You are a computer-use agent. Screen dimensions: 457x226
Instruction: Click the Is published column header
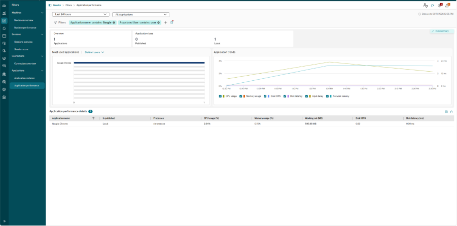coord(109,118)
